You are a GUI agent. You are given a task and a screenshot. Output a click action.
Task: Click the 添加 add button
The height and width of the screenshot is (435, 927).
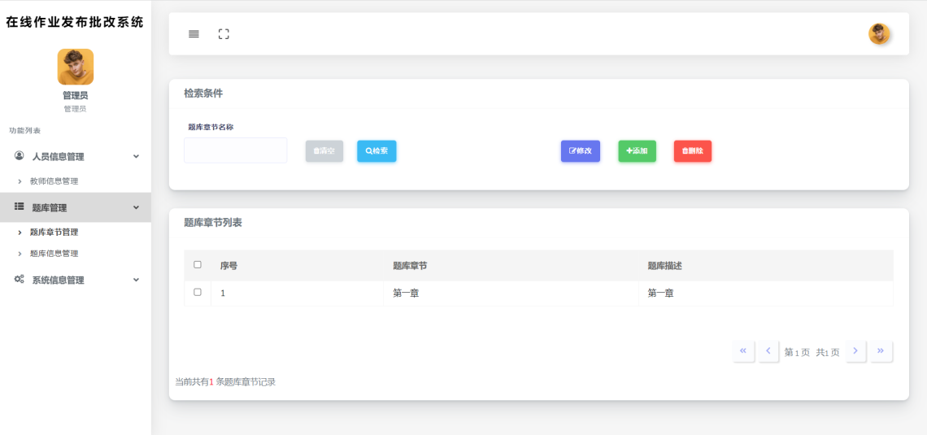637,150
